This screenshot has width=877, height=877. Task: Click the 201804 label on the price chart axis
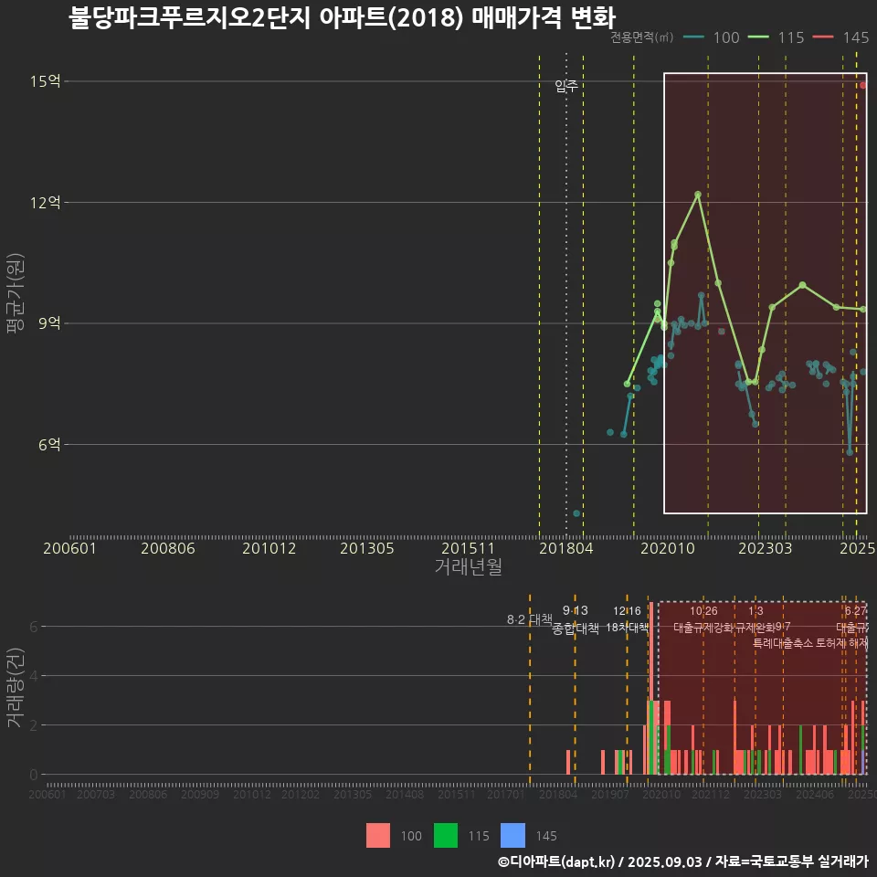click(x=566, y=548)
